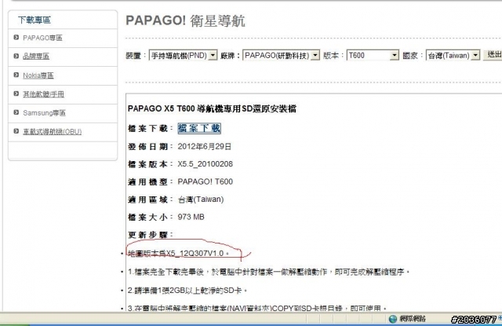Viewport: 502px width, 326px height.
Task: Click the arrow icon beside 車載式導航機(OBU)
Action: pyautogui.click(x=16, y=131)
